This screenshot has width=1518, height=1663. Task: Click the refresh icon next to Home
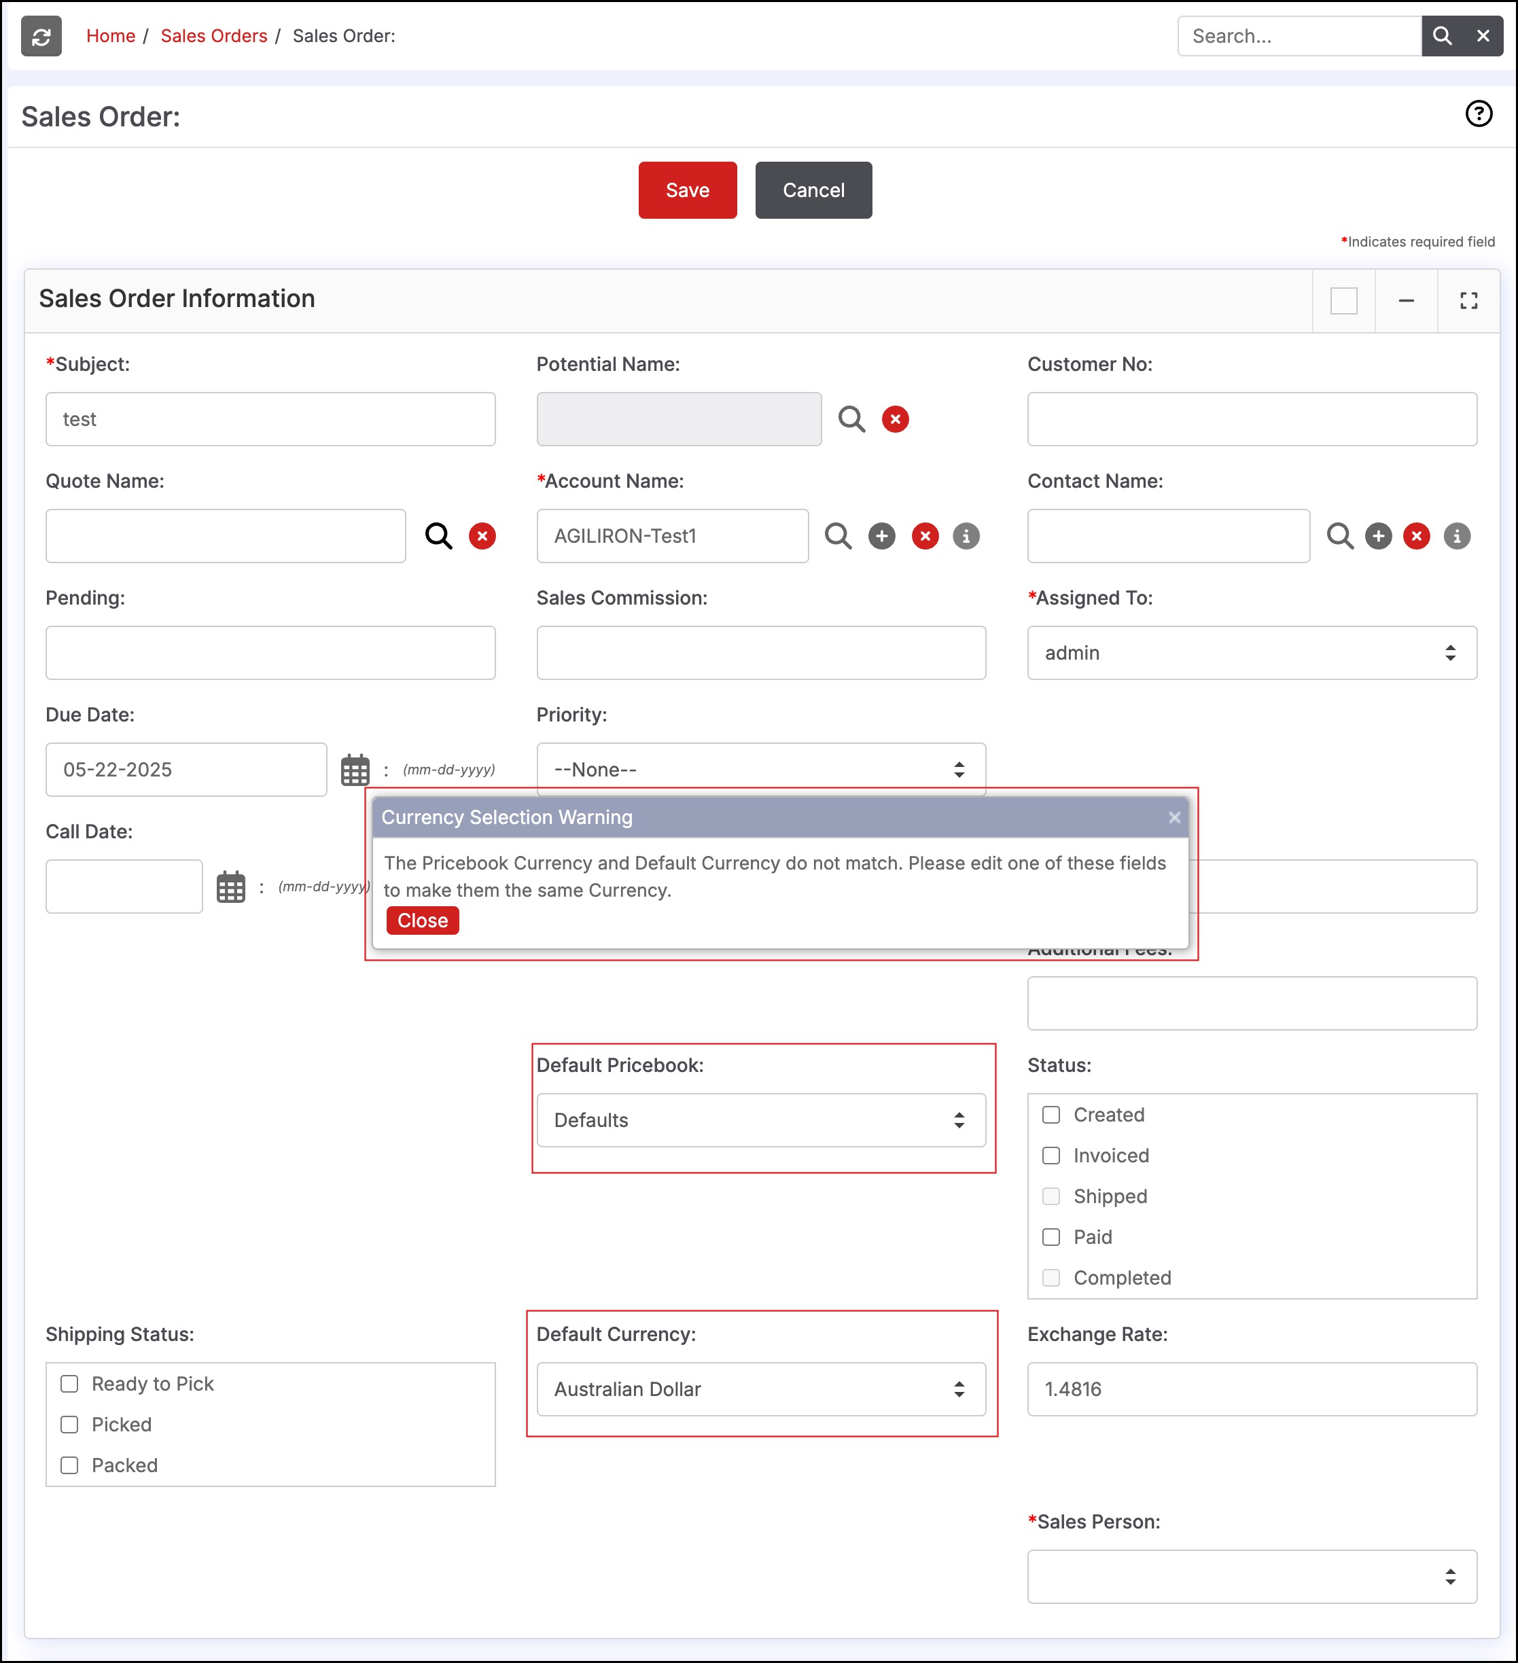coord(41,36)
